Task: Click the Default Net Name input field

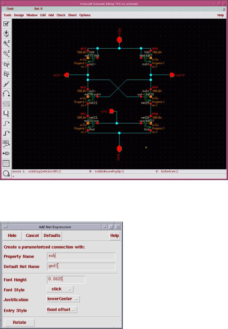Action: pos(81,266)
